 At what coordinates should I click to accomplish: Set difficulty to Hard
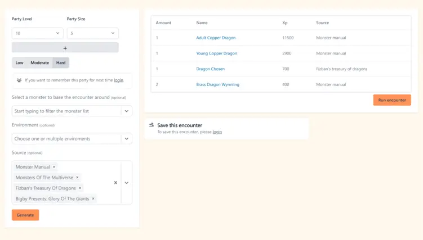click(61, 63)
